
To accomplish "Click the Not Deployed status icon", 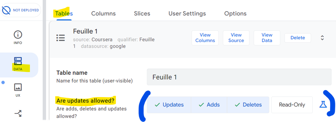I will 6,10.
